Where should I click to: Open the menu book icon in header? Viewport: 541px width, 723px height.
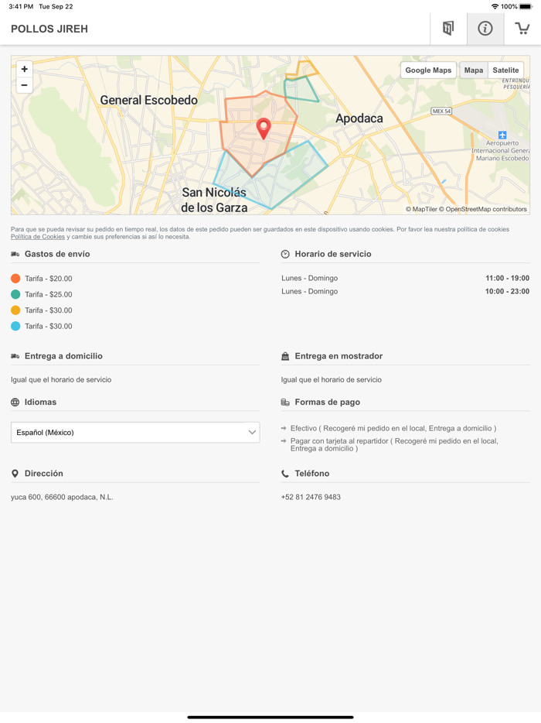coord(448,29)
